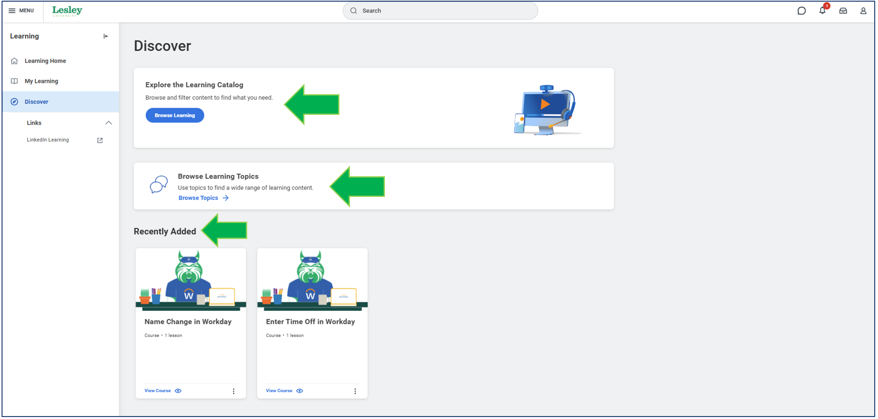This screenshot has height=419, width=878.
Task: Click View Course for Enter Time Off
Action: [279, 391]
